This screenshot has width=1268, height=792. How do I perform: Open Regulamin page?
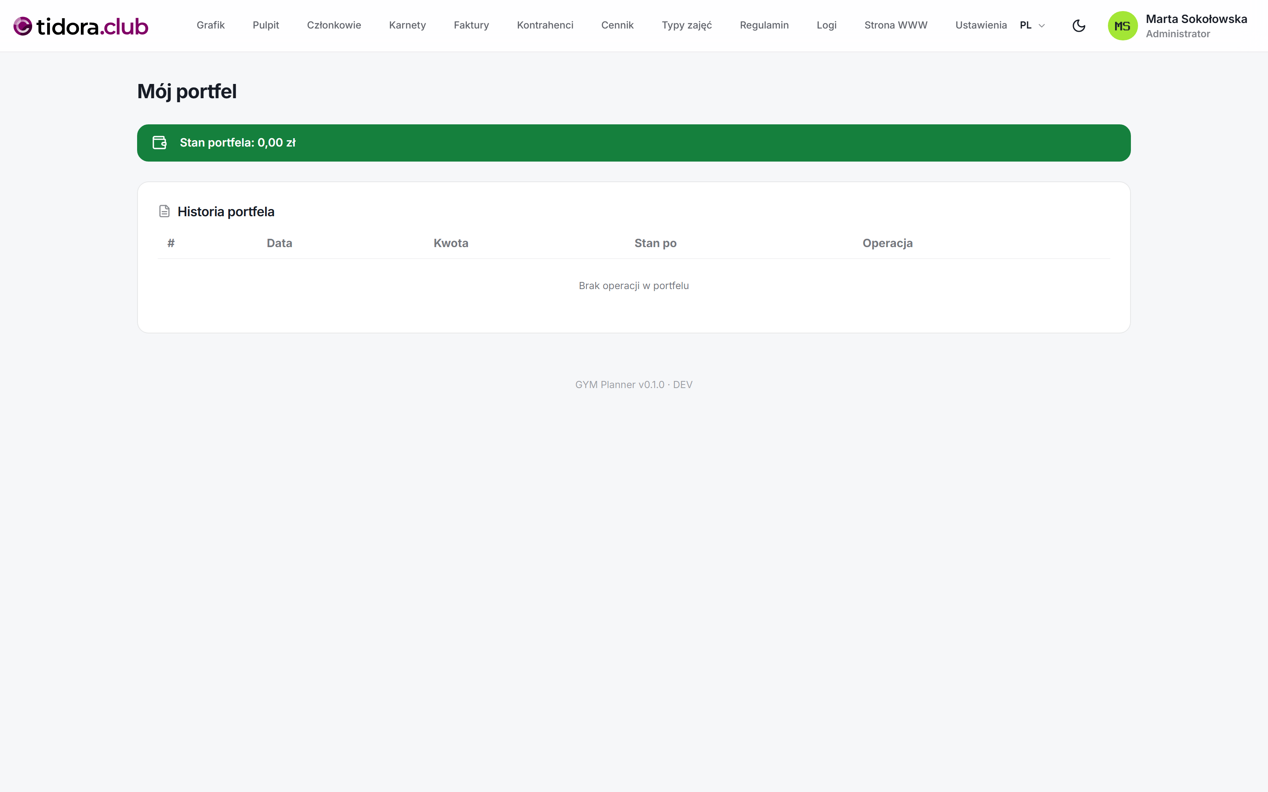764,25
